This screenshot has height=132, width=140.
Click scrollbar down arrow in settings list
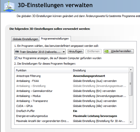pos(131,122)
